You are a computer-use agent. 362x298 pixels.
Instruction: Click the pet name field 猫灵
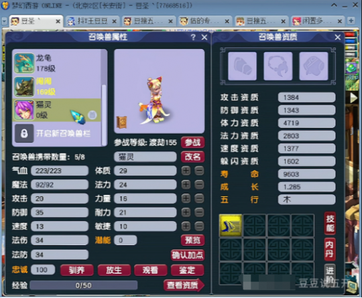145,157
